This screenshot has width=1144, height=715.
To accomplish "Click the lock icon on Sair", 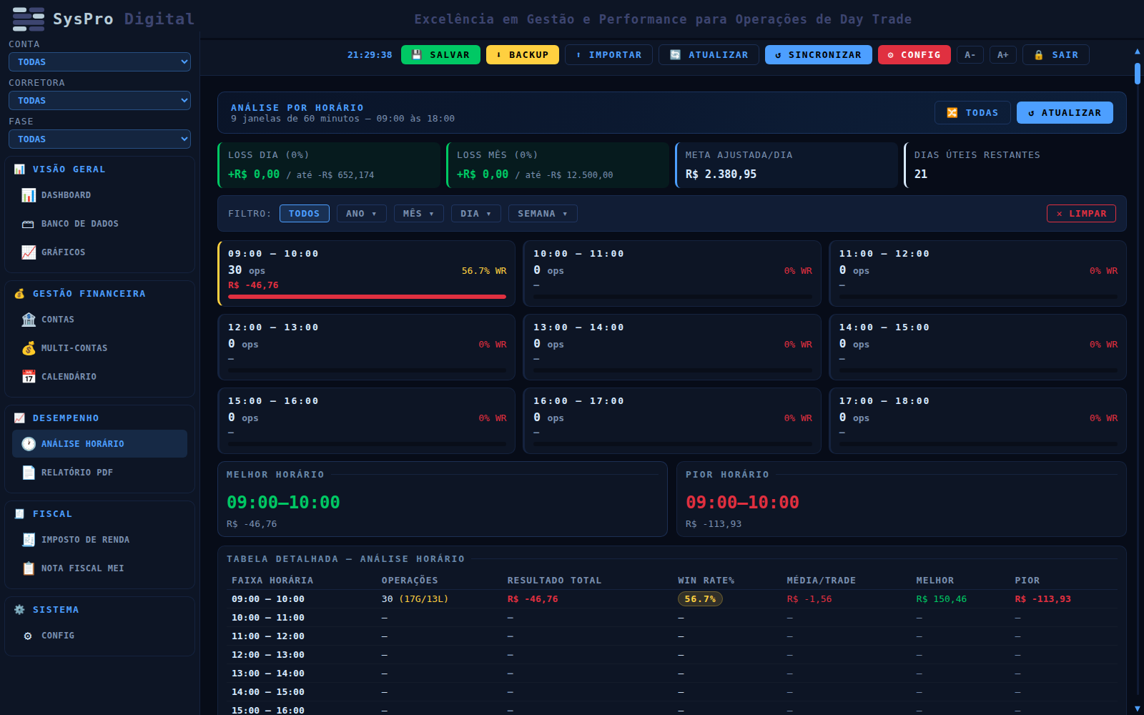I will (x=1039, y=55).
